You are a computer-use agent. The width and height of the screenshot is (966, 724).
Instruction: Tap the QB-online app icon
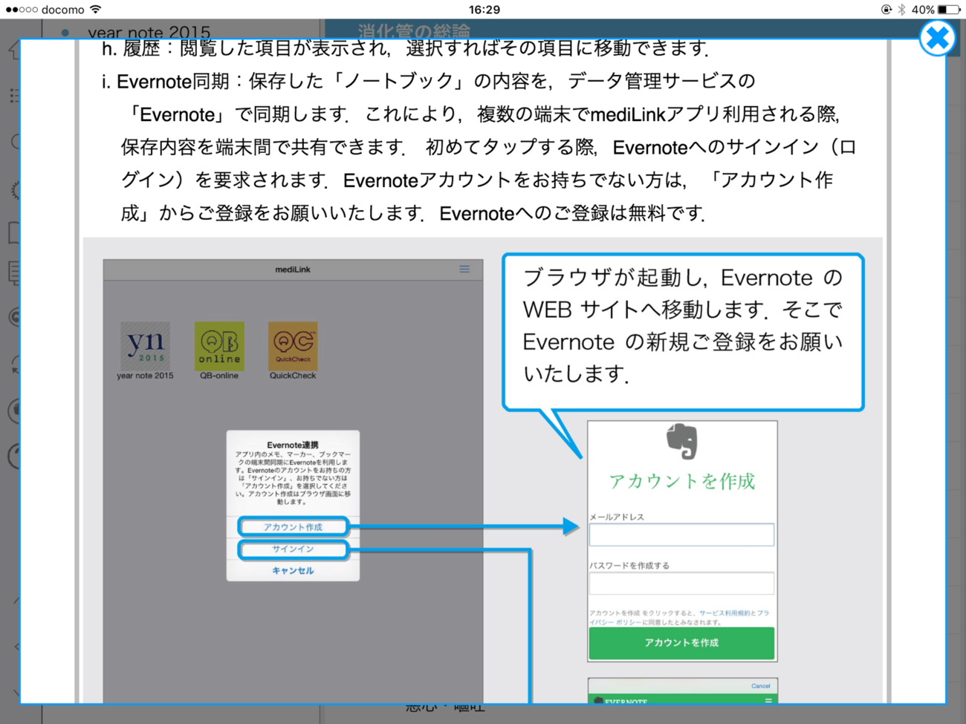coord(219,346)
